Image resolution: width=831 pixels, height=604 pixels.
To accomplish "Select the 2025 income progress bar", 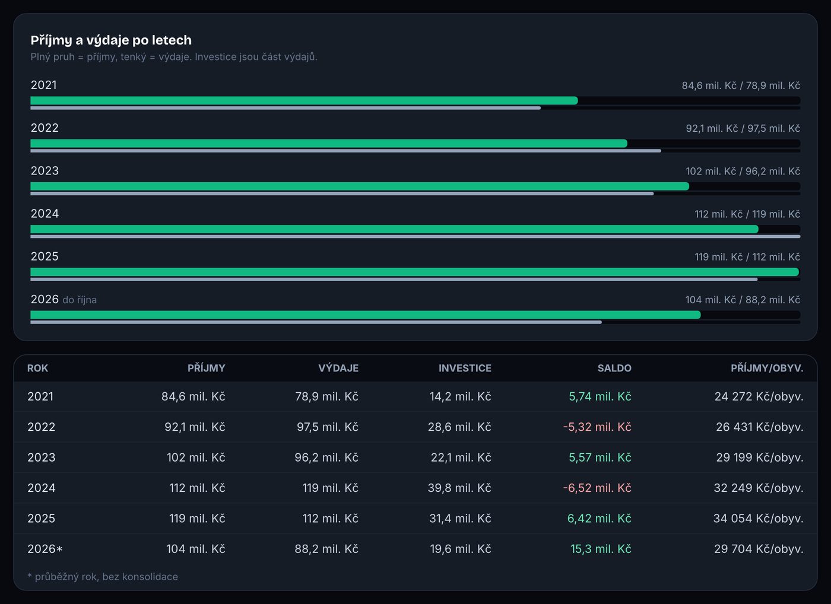I will 415,272.
